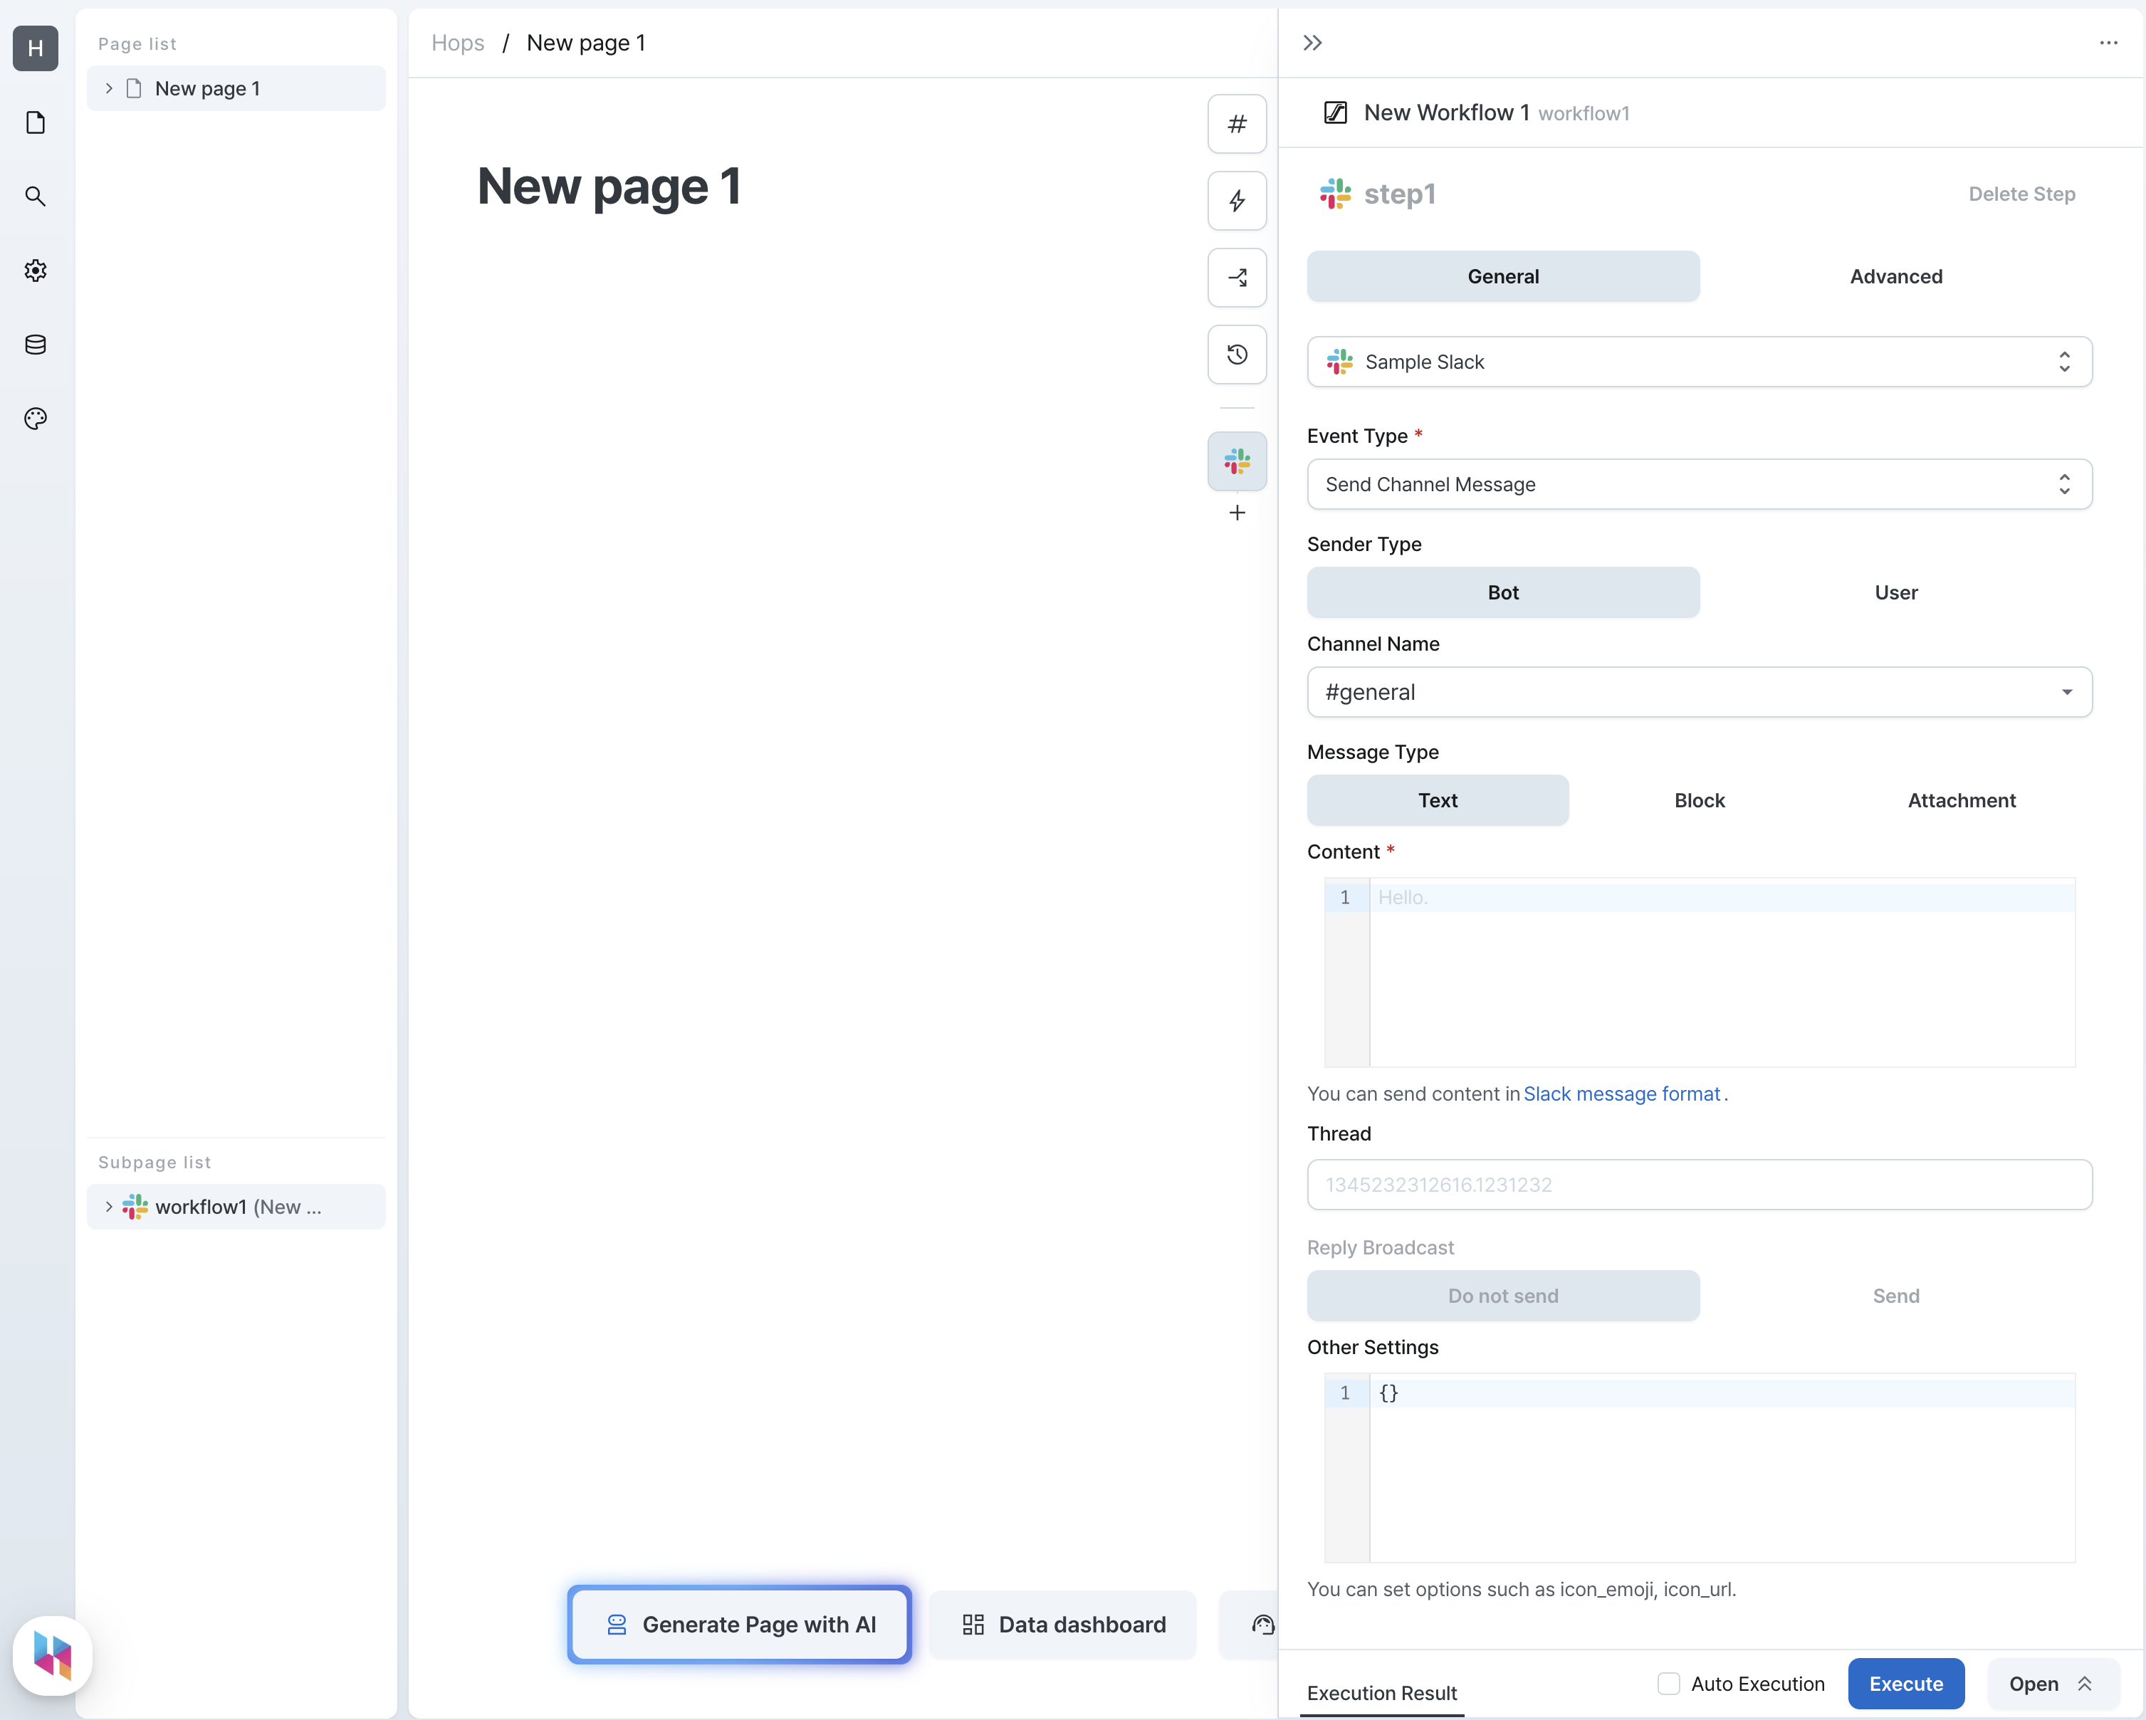Image resolution: width=2146 pixels, height=1720 pixels.
Task: Open the database icon in left sidebar
Action: point(35,345)
